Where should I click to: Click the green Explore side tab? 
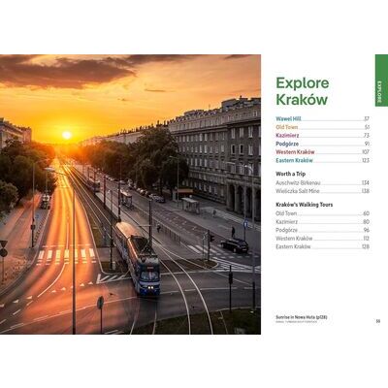(x=381, y=81)
